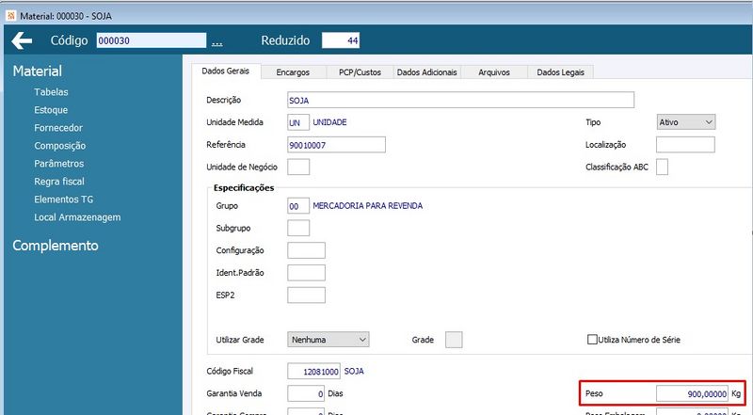The width and height of the screenshot is (753, 415).
Task: Select the Dados Gerais tab
Action: tap(226, 72)
